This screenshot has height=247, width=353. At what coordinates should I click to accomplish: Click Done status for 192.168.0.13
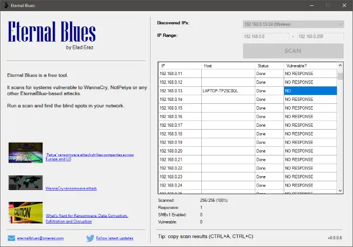[x=269, y=91]
